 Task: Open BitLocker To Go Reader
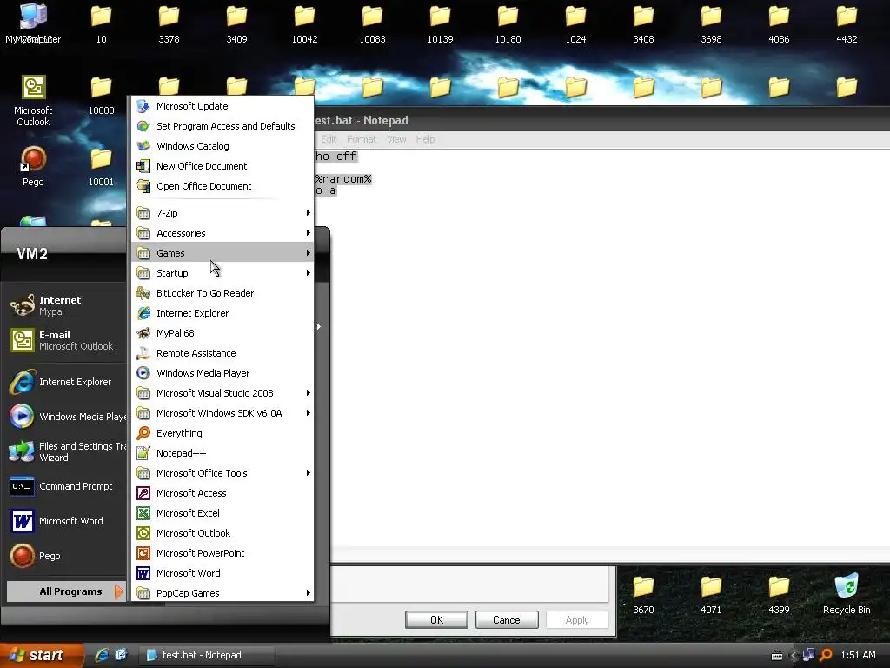[222, 293]
